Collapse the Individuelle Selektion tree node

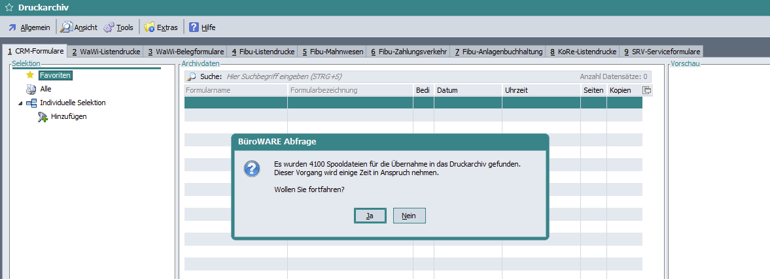coord(20,103)
